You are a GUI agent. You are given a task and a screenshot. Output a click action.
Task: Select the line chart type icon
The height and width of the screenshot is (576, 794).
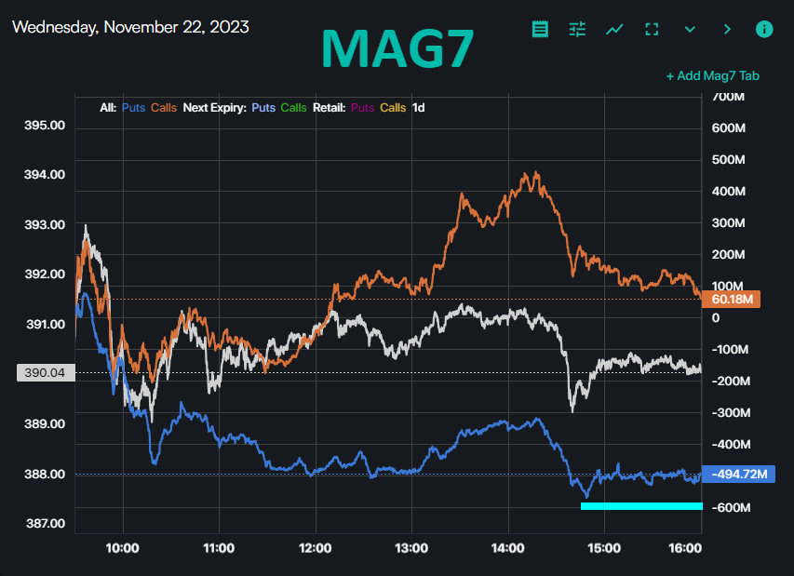tap(614, 30)
